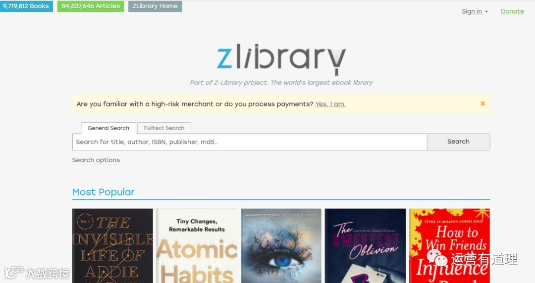Open How to Win Friends book cover

450,246
